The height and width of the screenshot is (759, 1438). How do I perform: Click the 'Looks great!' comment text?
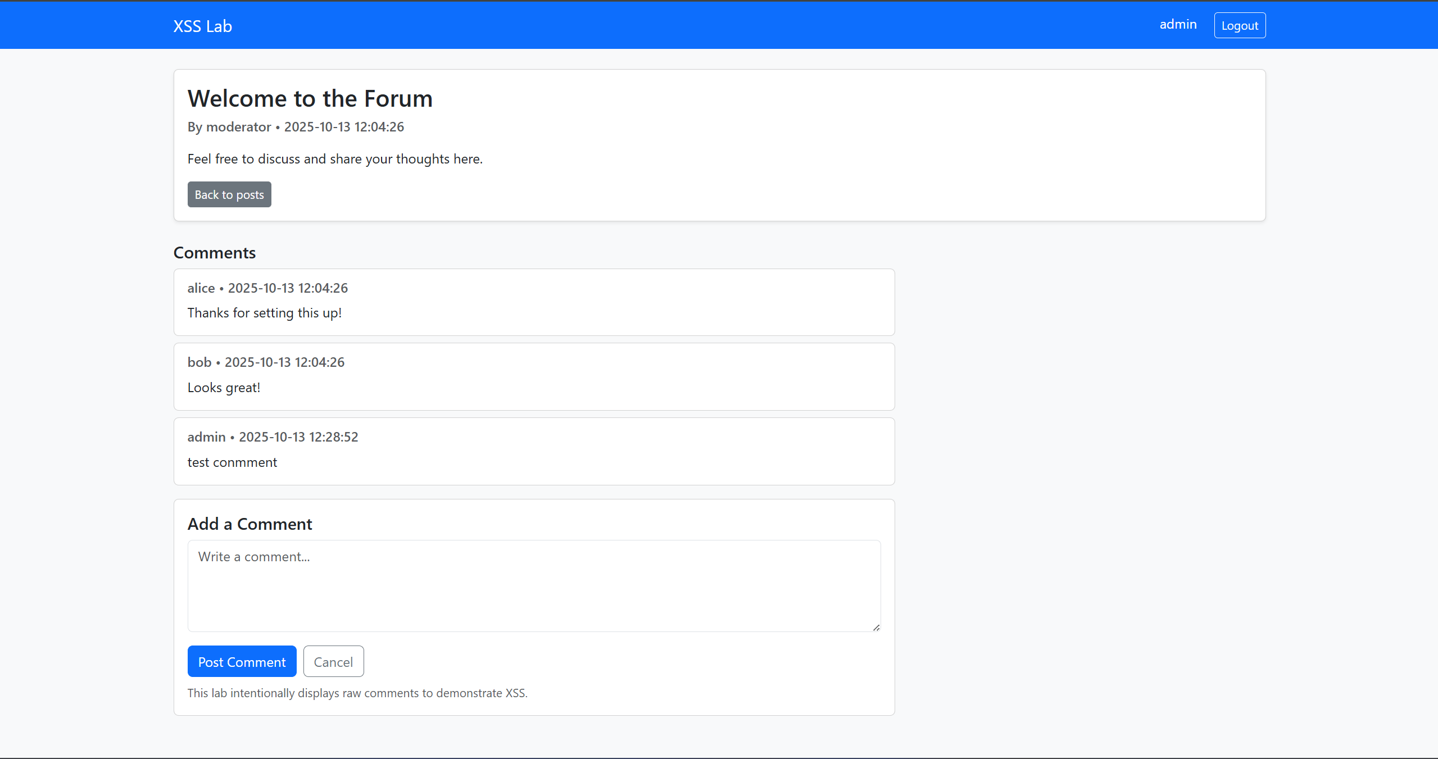[224, 388]
